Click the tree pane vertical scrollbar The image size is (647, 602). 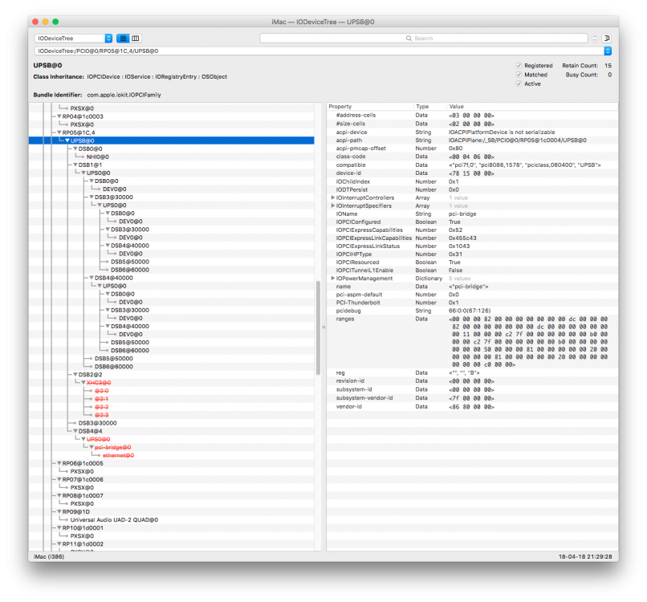318,328
